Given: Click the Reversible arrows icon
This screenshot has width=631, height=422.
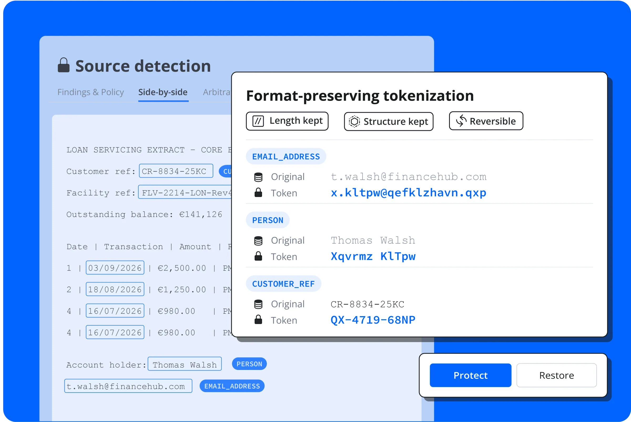Looking at the screenshot, I should (461, 121).
